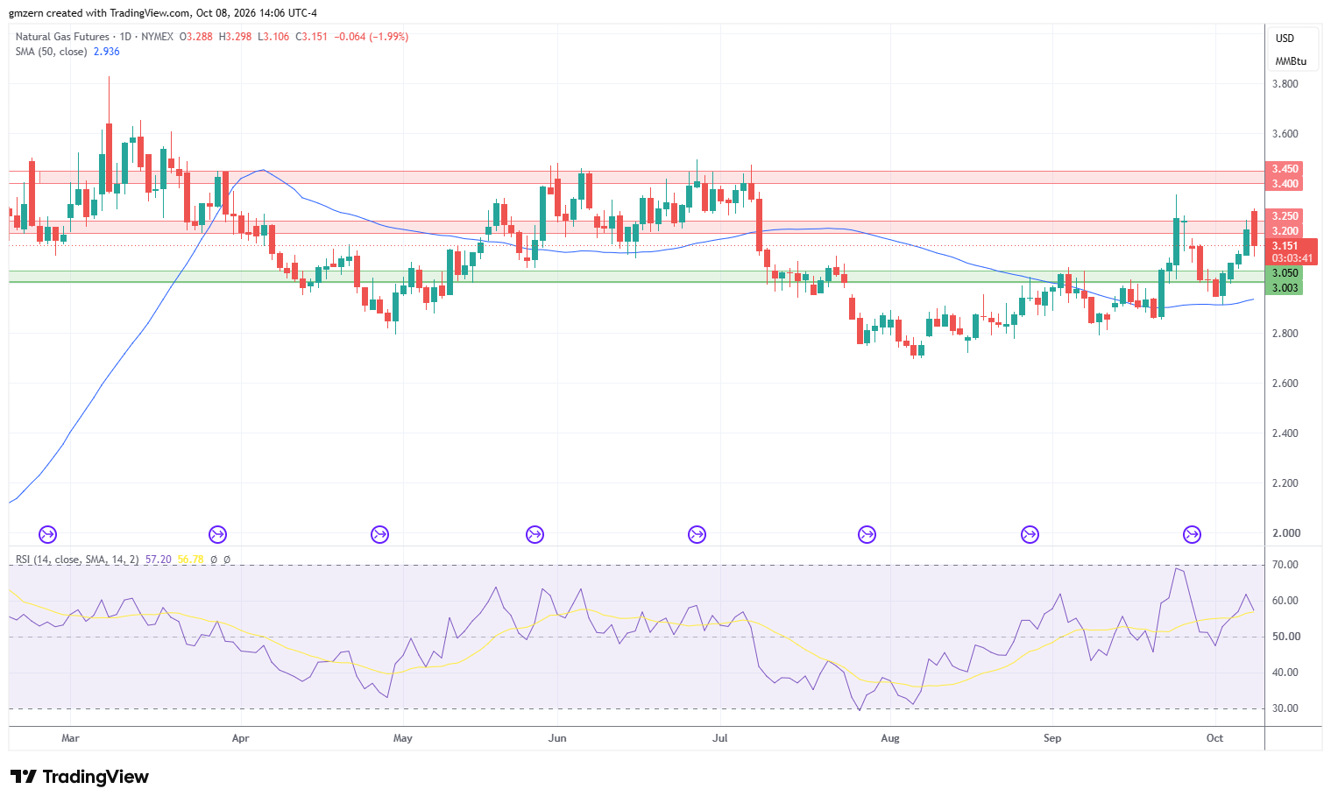
Task: Click the countdown timer 03:03:41
Action: point(1292,258)
